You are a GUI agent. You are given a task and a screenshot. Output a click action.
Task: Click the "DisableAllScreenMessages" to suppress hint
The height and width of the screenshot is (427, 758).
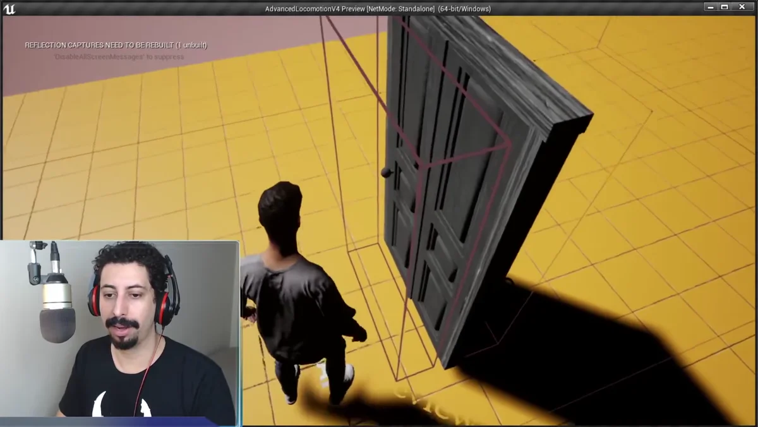click(x=119, y=57)
